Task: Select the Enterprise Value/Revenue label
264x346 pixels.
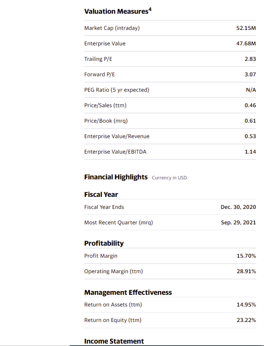Action: tap(117, 136)
